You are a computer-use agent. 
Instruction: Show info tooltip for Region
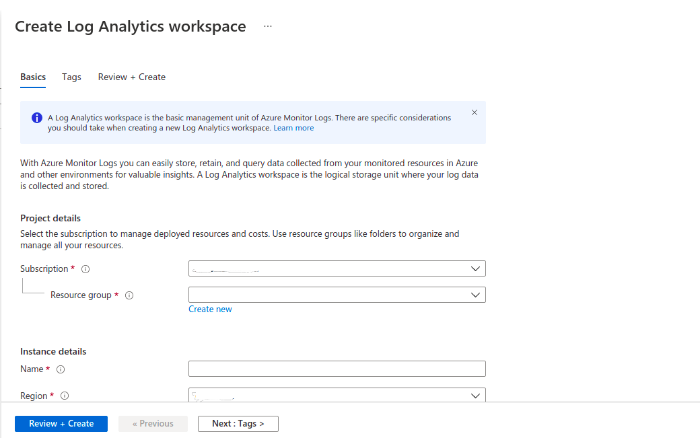point(65,396)
